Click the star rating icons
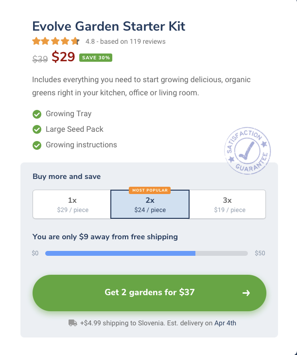297x355 pixels. pyautogui.click(x=56, y=41)
